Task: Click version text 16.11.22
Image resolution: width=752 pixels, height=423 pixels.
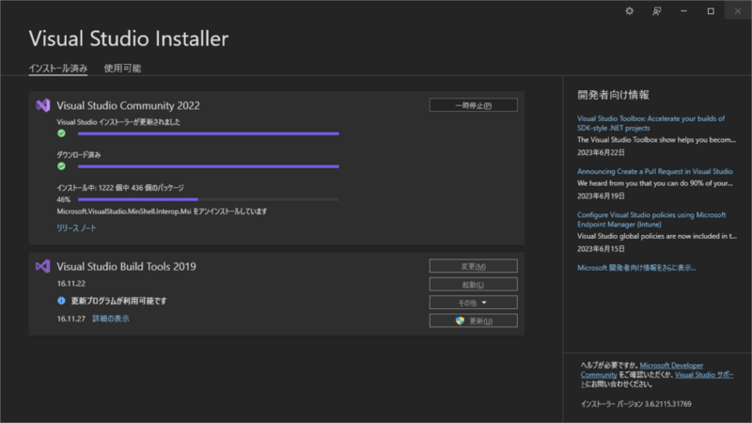Action: (x=71, y=284)
